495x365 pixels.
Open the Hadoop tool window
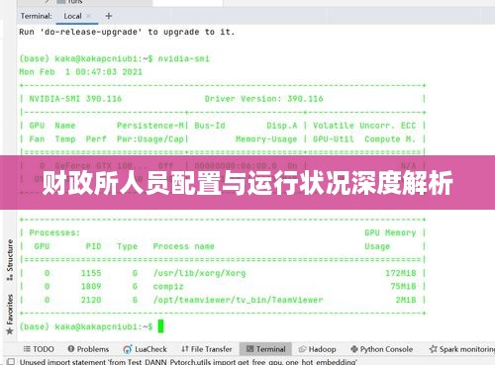[318, 349]
